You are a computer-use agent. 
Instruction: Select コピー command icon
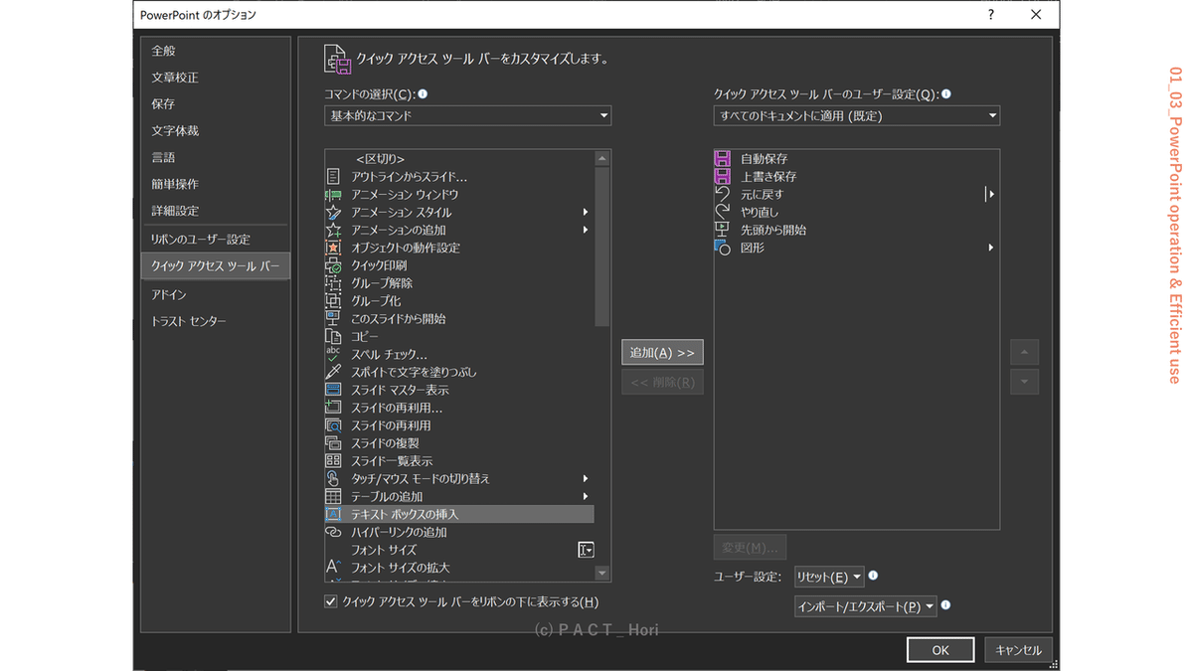[333, 337]
